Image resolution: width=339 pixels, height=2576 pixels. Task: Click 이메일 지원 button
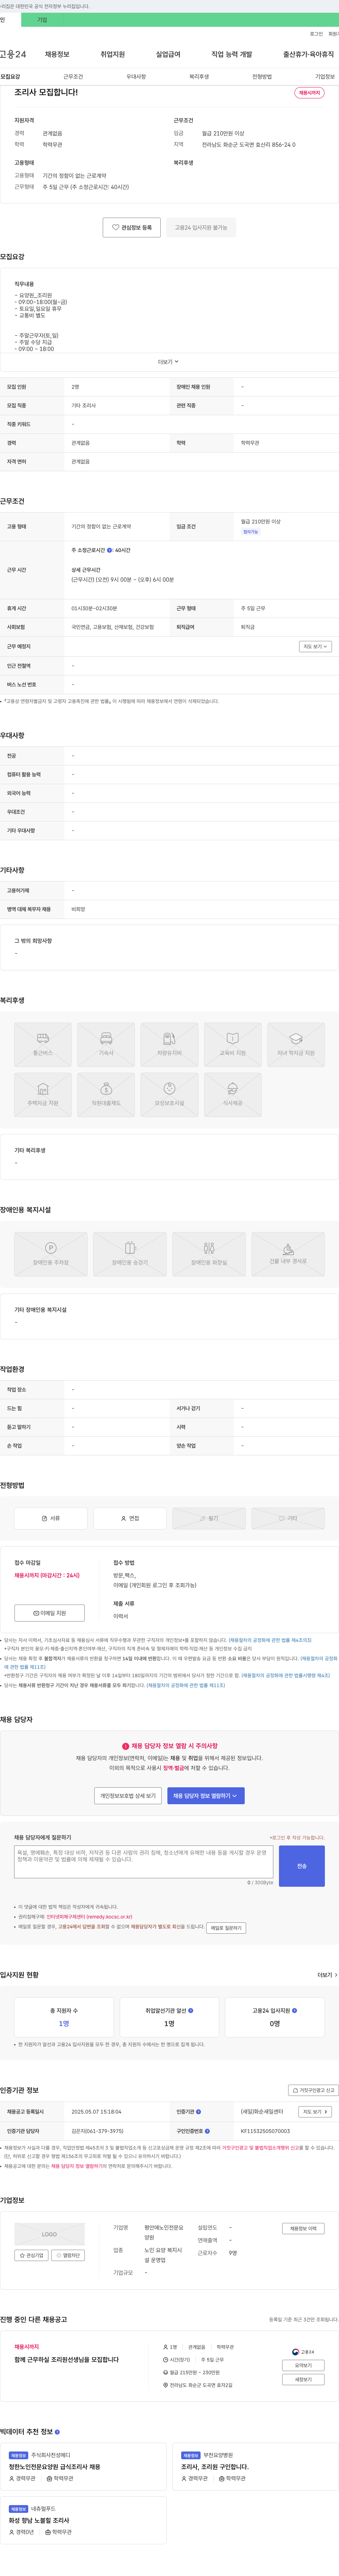(x=49, y=1613)
